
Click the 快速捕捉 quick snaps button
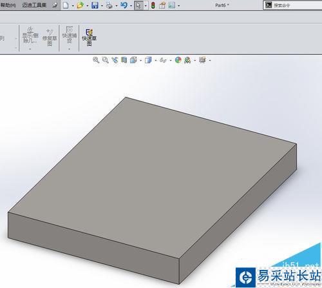point(70,35)
